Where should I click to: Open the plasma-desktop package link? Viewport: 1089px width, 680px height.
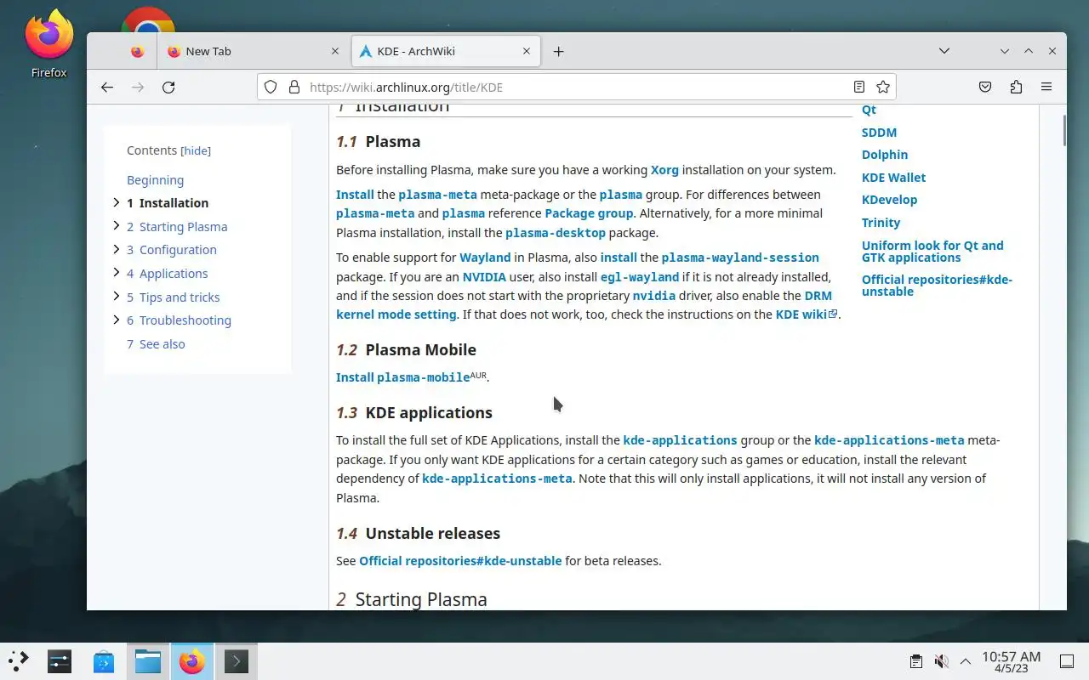tap(556, 233)
